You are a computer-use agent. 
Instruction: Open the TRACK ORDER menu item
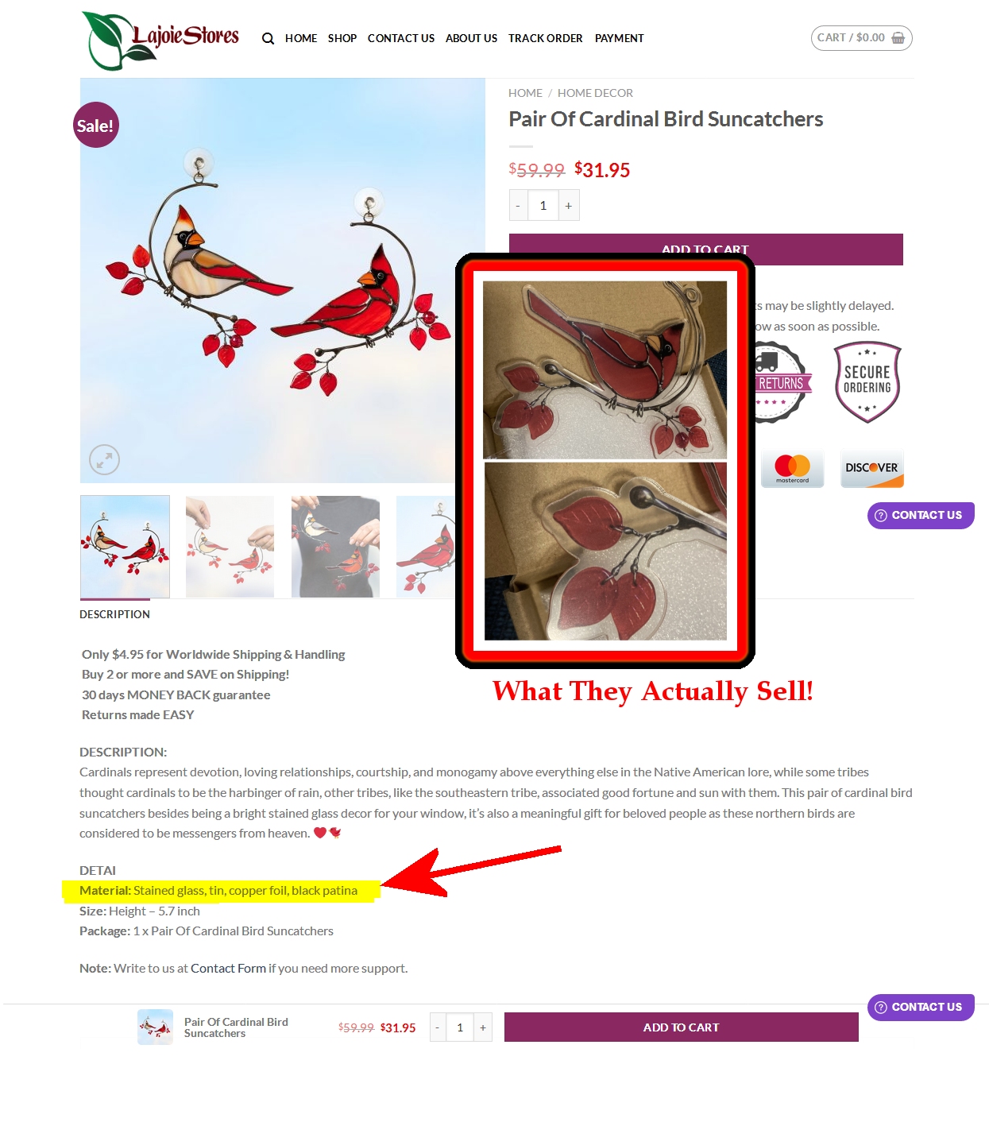click(x=546, y=38)
